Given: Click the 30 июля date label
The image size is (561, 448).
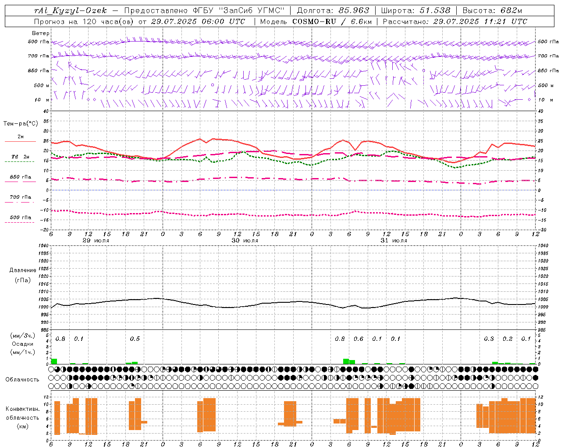Looking at the screenshot, I should point(245,241).
